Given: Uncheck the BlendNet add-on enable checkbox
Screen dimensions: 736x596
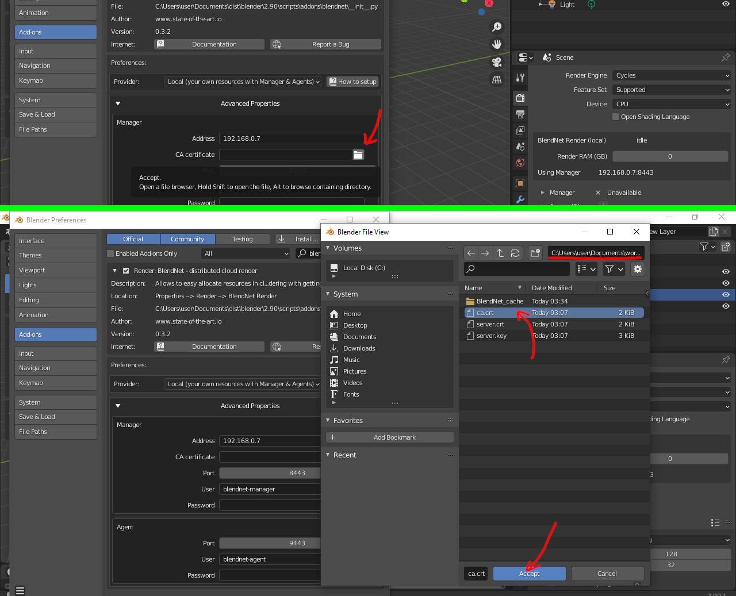Looking at the screenshot, I should (126, 271).
